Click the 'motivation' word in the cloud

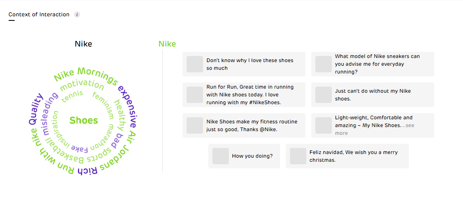click(82, 85)
